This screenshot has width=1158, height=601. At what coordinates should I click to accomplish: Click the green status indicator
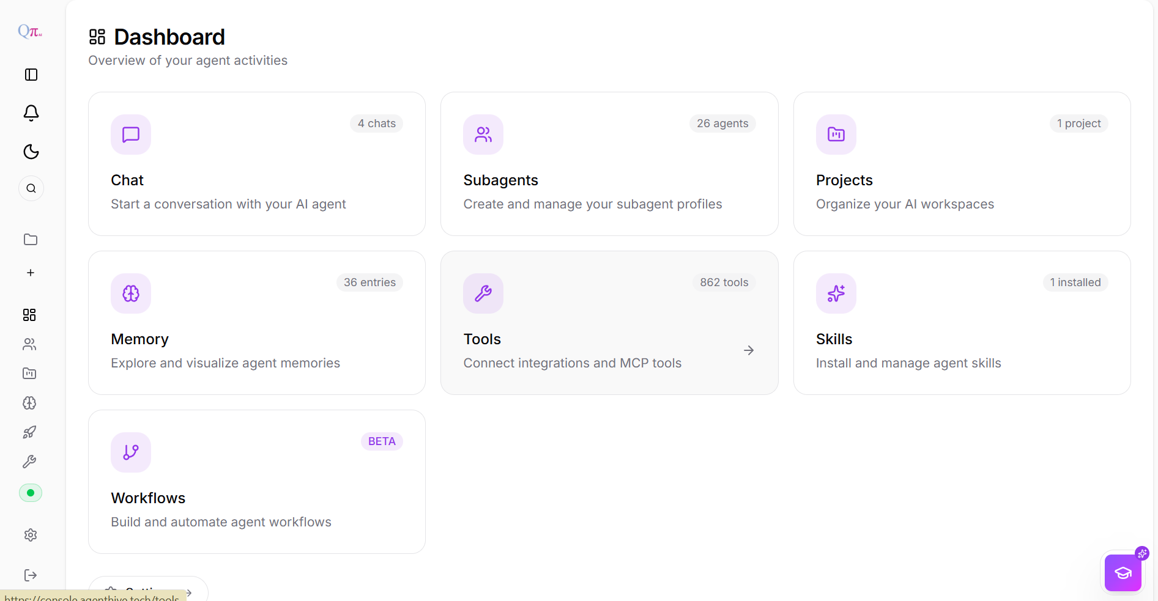point(31,493)
